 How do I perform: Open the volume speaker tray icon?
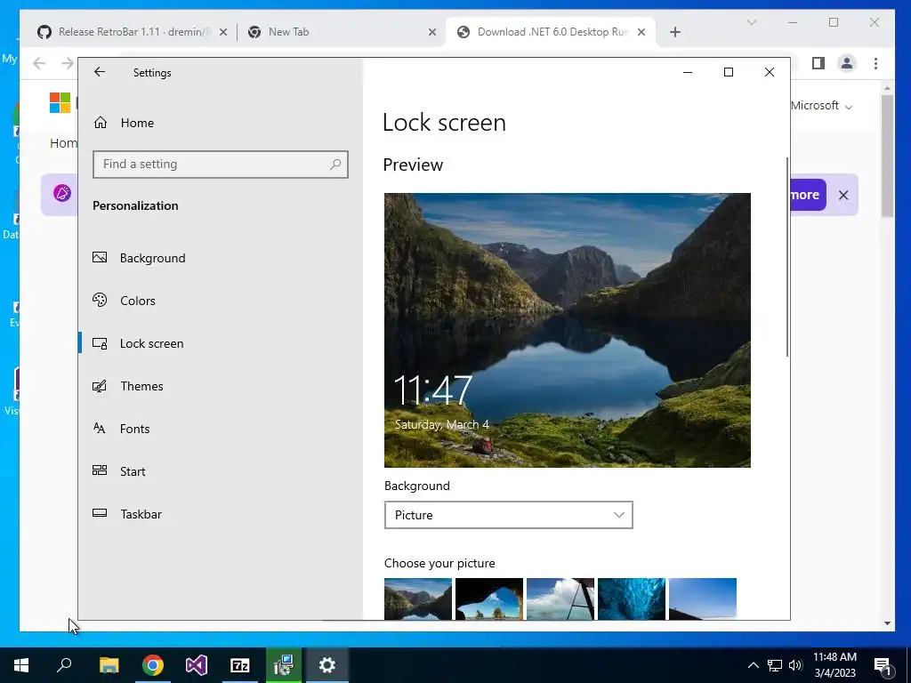(795, 665)
